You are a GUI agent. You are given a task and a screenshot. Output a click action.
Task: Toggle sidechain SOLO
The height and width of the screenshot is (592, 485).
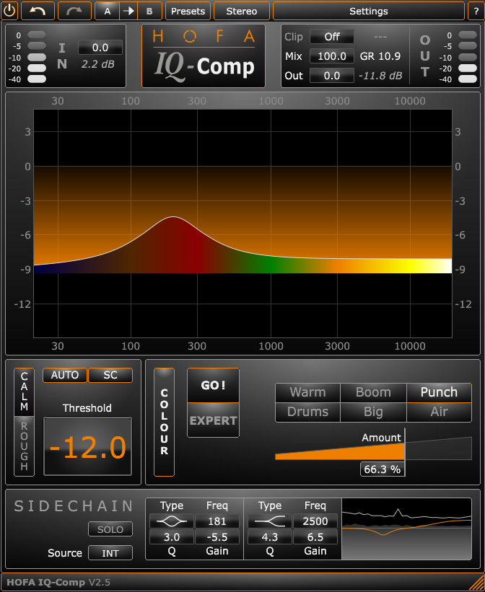pyautogui.click(x=110, y=529)
